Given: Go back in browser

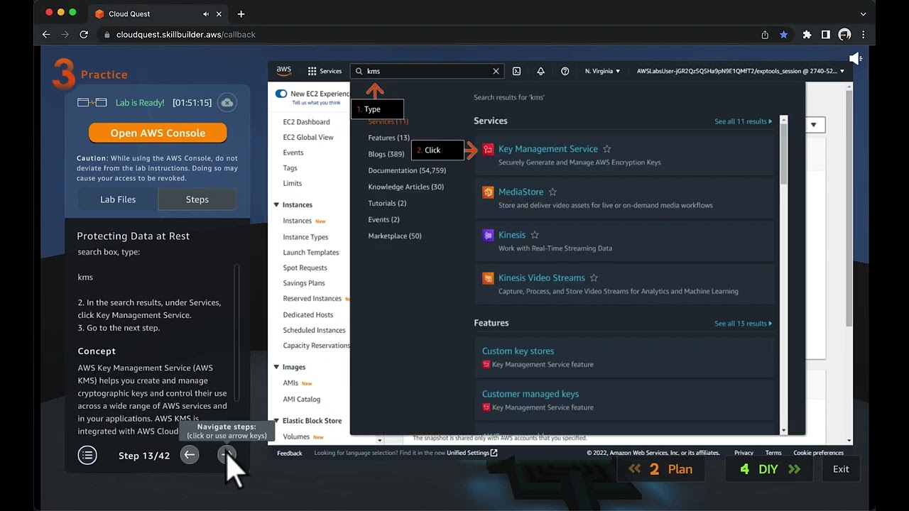Looking at the screenshot, I should pyautogui.click(x=46, y=34).
